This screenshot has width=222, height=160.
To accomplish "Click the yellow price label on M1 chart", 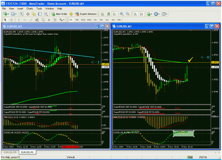I will click(215, 62).
